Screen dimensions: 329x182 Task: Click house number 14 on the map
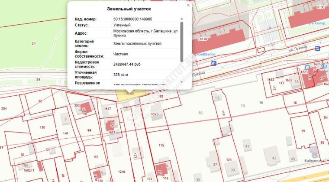[242, 106]
